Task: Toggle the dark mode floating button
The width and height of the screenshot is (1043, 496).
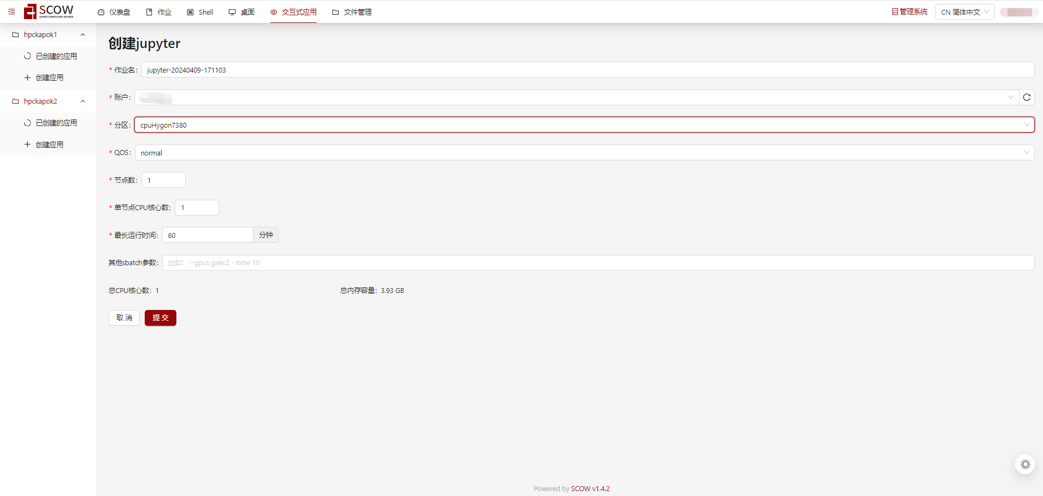Action: tap(1026, 464)
